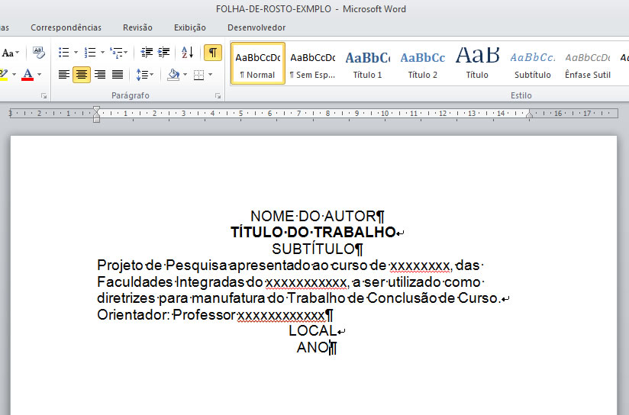Click the ANO line
The image size is (629, 415).
(317, 348)
